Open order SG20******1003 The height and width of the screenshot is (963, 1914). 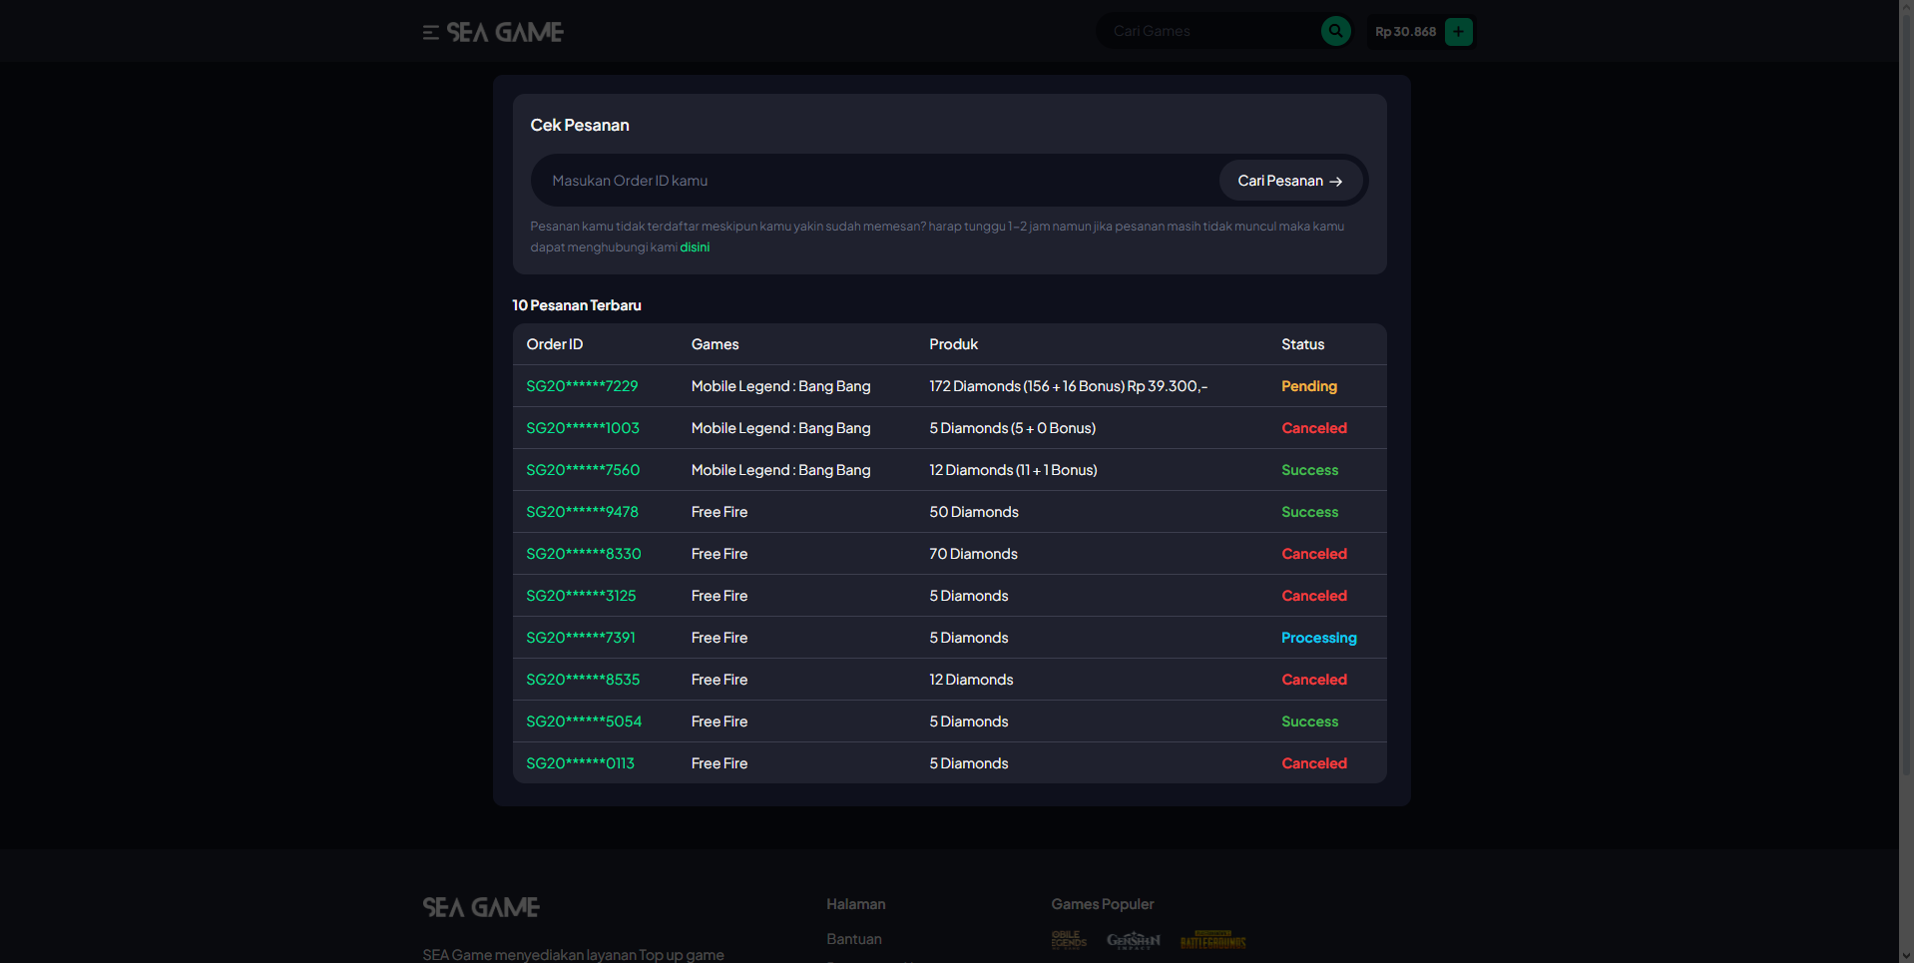pyautogui.click(x=583, y=428)
